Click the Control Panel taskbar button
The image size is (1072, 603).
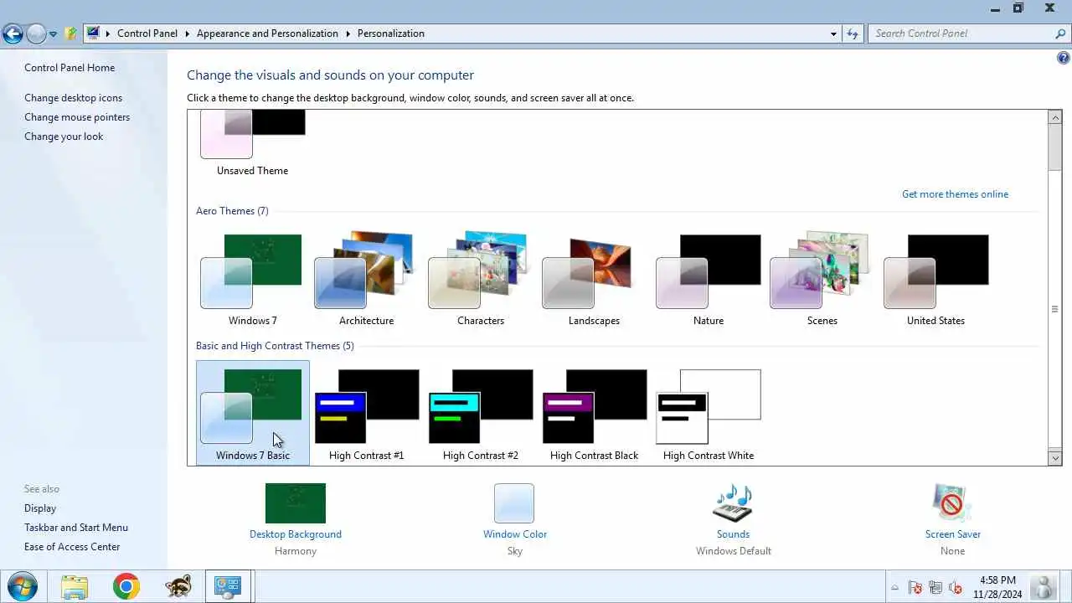(228, 586)
